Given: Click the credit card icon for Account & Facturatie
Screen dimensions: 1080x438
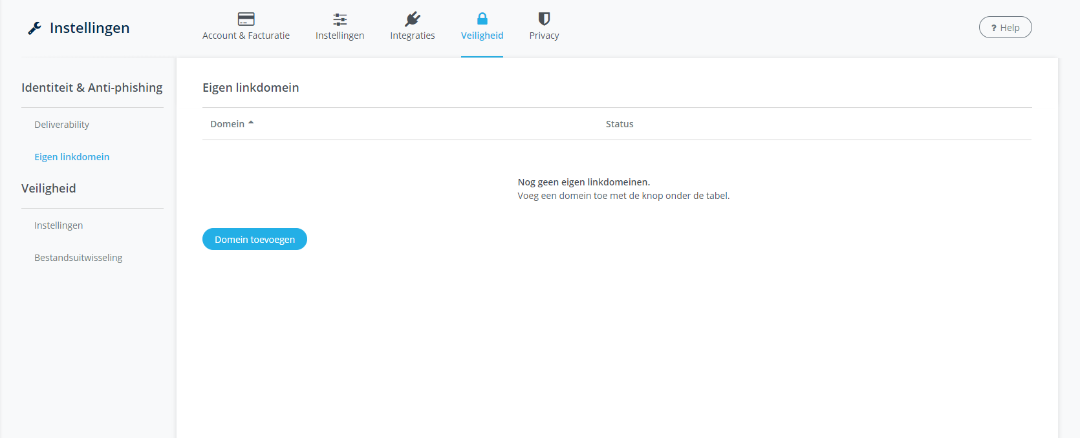Looking at the screenshot, I should [246, 19].
